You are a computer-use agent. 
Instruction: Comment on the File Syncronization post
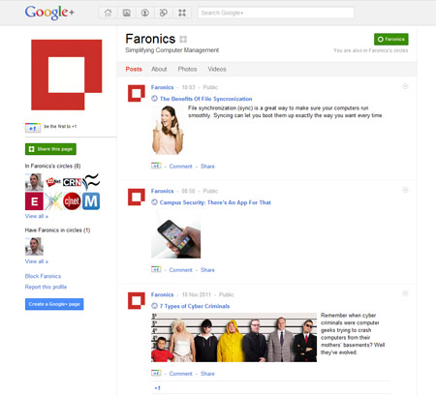pos(180,167)
